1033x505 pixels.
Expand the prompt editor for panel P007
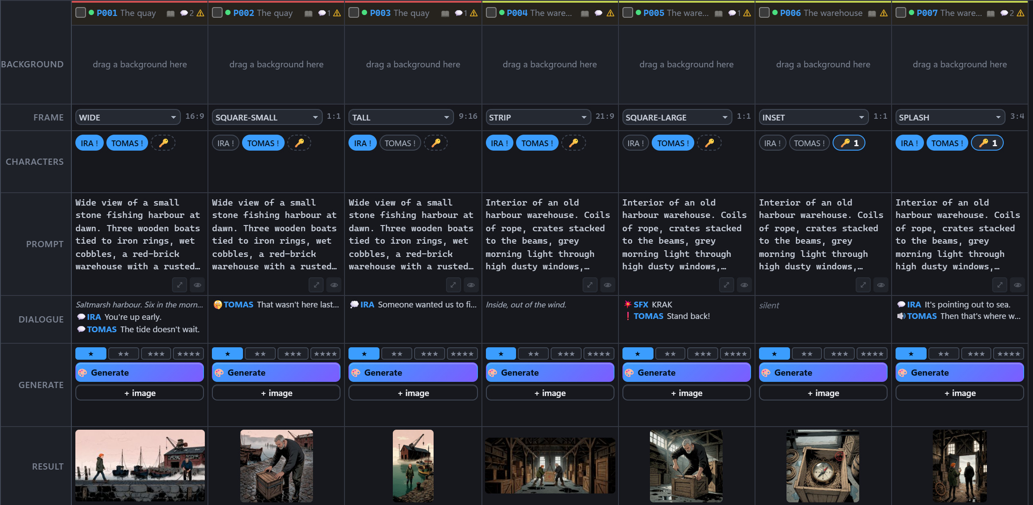(1000, 285)
